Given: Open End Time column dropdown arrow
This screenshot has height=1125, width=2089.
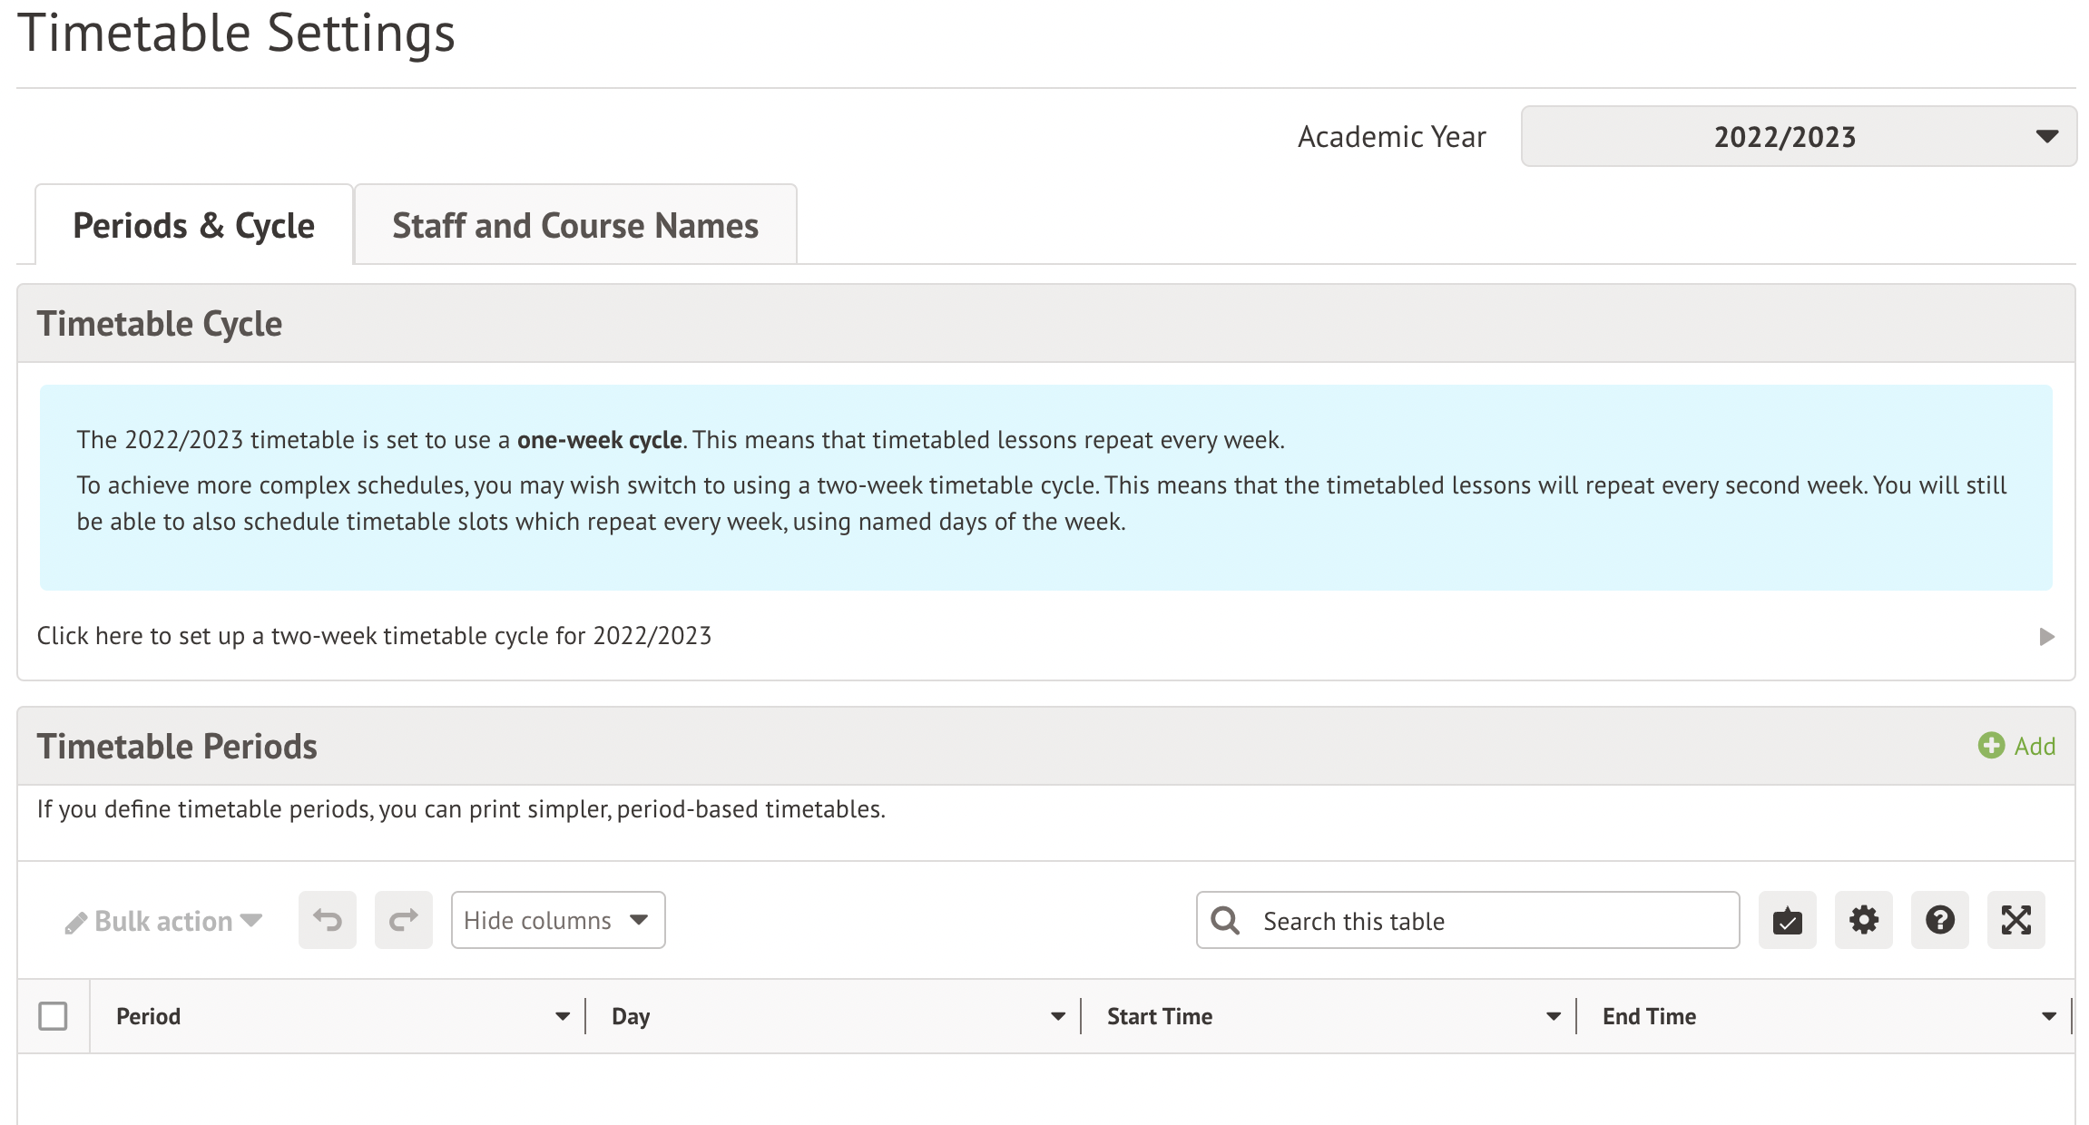Looking at the screenshot, I should tap(2049, 1016).
